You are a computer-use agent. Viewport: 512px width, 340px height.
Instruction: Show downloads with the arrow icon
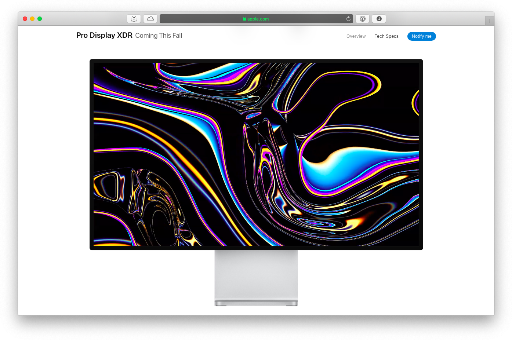pos(379,19)
